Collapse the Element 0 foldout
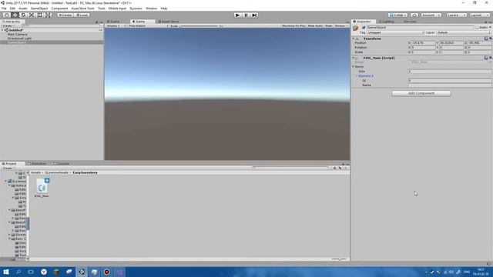 click(x=357, y=76)
